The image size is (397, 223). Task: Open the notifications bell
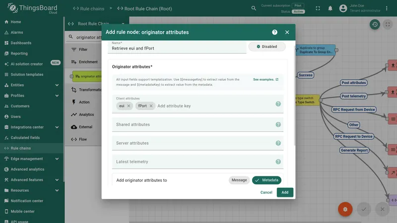(x=330, y=8)
